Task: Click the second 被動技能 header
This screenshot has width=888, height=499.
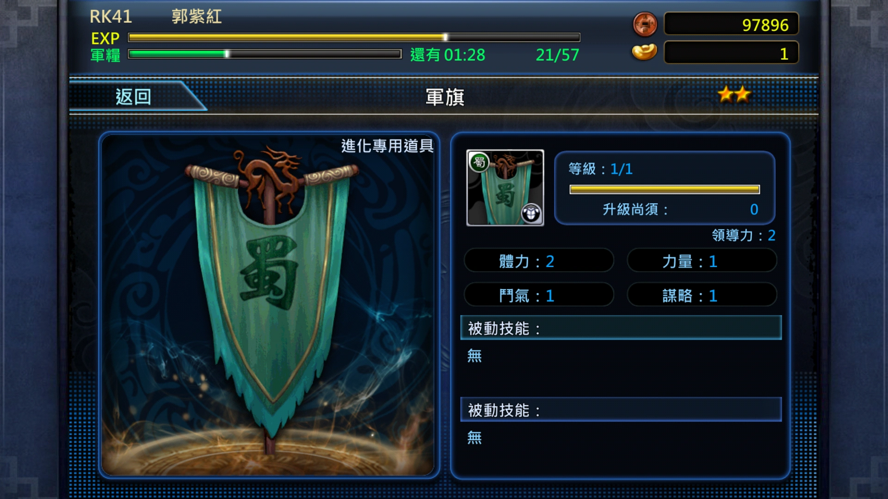Action: [x=621, y=410]
